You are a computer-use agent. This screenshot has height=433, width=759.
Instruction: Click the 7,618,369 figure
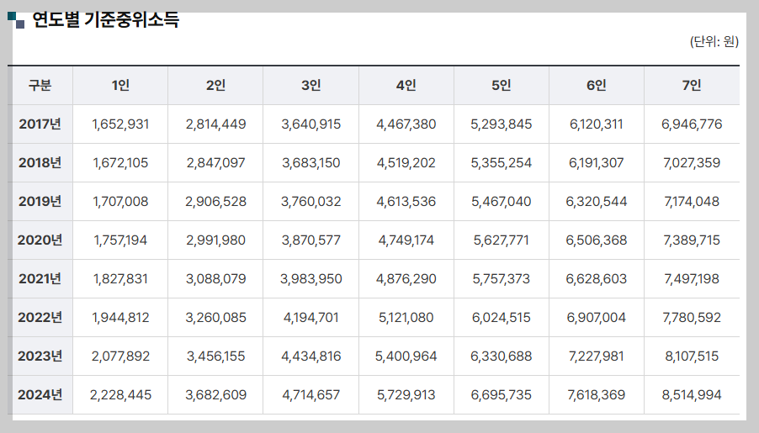click(x=597, y=395)
